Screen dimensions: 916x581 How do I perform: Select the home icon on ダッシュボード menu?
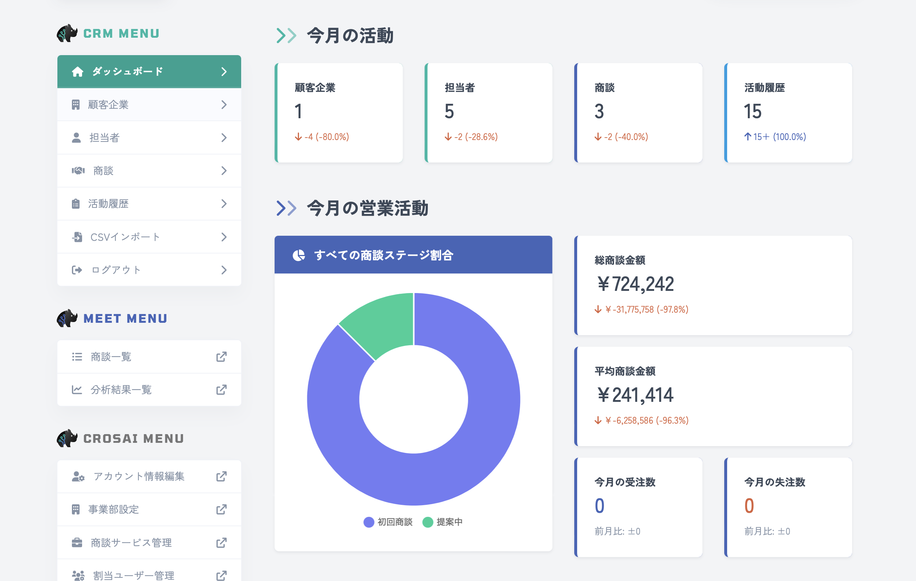(78, 71)
